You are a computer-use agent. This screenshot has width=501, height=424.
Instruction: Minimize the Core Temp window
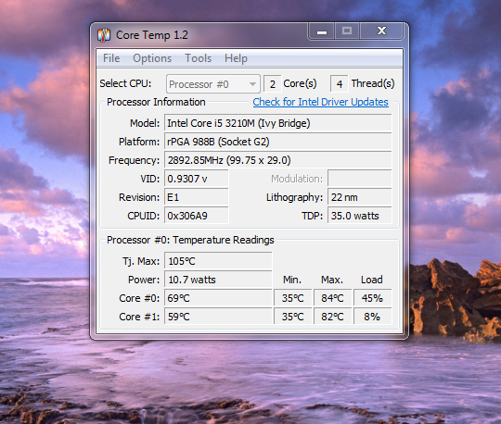[x=321, y=31]
